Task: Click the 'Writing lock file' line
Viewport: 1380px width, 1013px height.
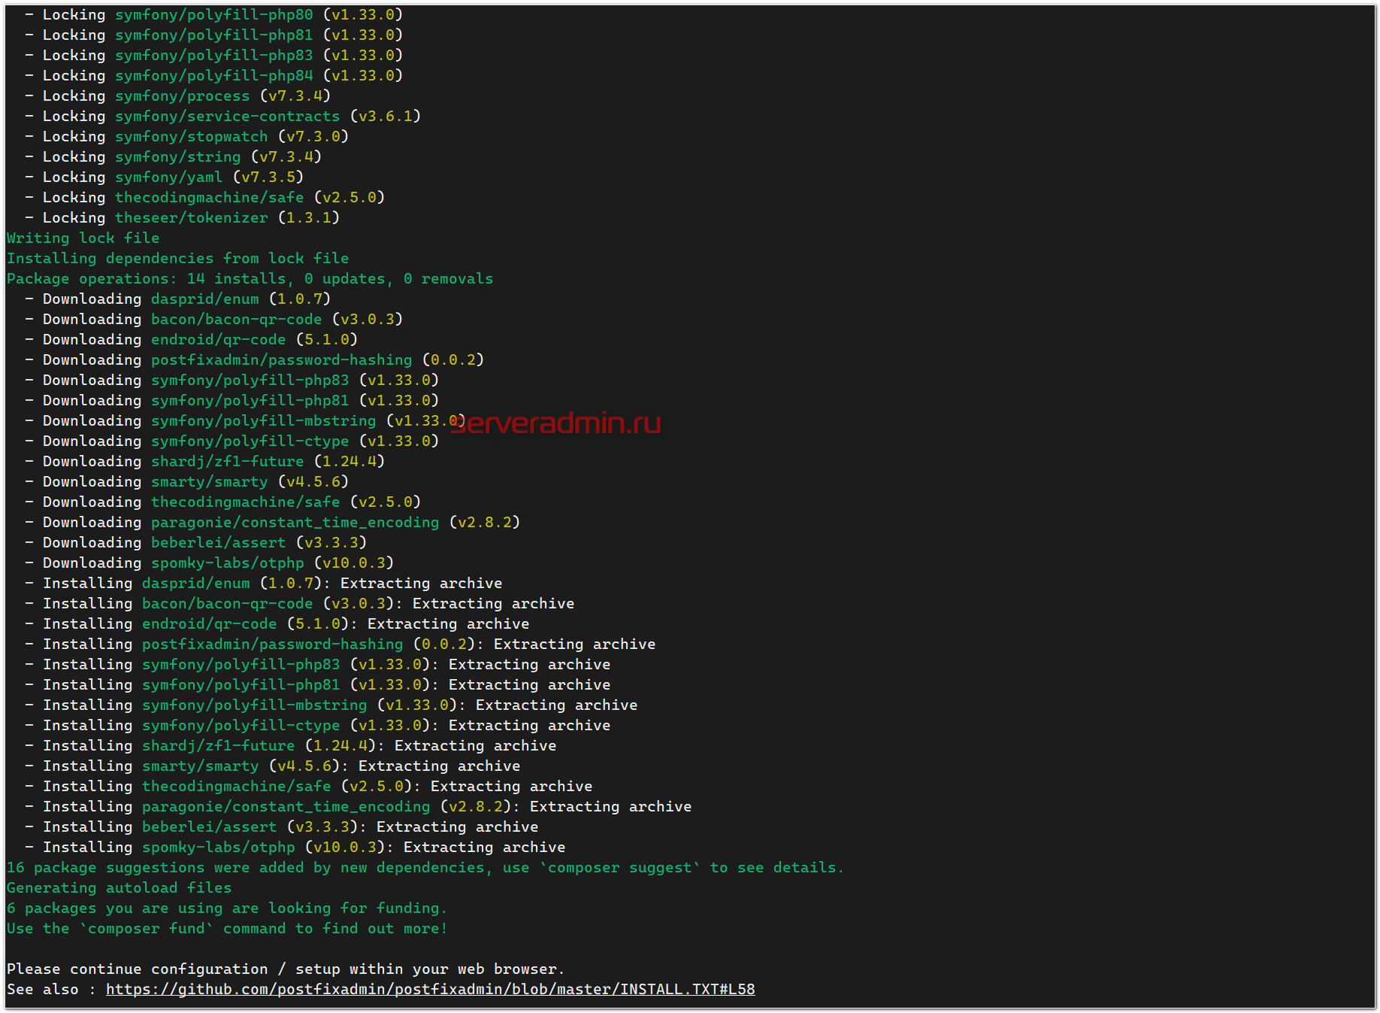Action: pyautogui.click(x=83, y=238)
